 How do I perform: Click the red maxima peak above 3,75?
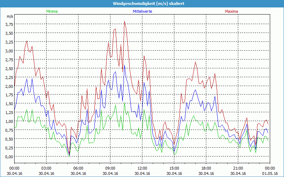[125, 22]
